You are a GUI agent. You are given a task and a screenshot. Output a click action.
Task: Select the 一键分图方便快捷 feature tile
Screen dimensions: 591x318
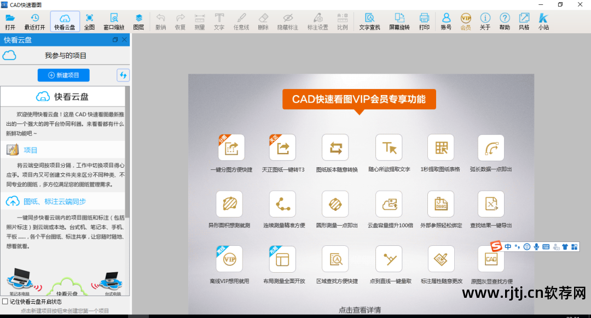click(231, 149)
